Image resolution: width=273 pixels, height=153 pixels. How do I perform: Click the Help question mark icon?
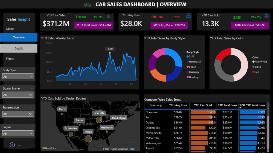pos(12,145)
